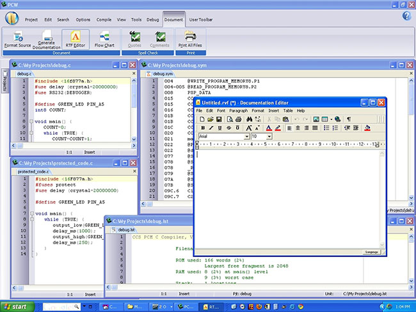Open the blue help question mark icon
Screen dimensions: 416x312
point(406,16)
